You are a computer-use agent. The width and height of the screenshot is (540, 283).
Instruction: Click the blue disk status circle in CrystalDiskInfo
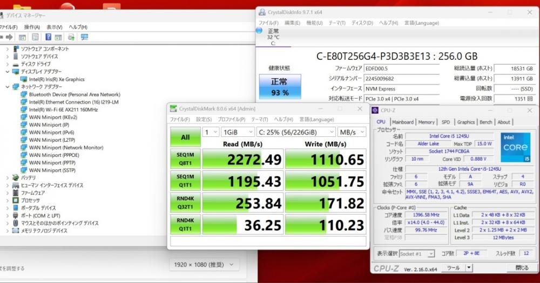(259, 31)
